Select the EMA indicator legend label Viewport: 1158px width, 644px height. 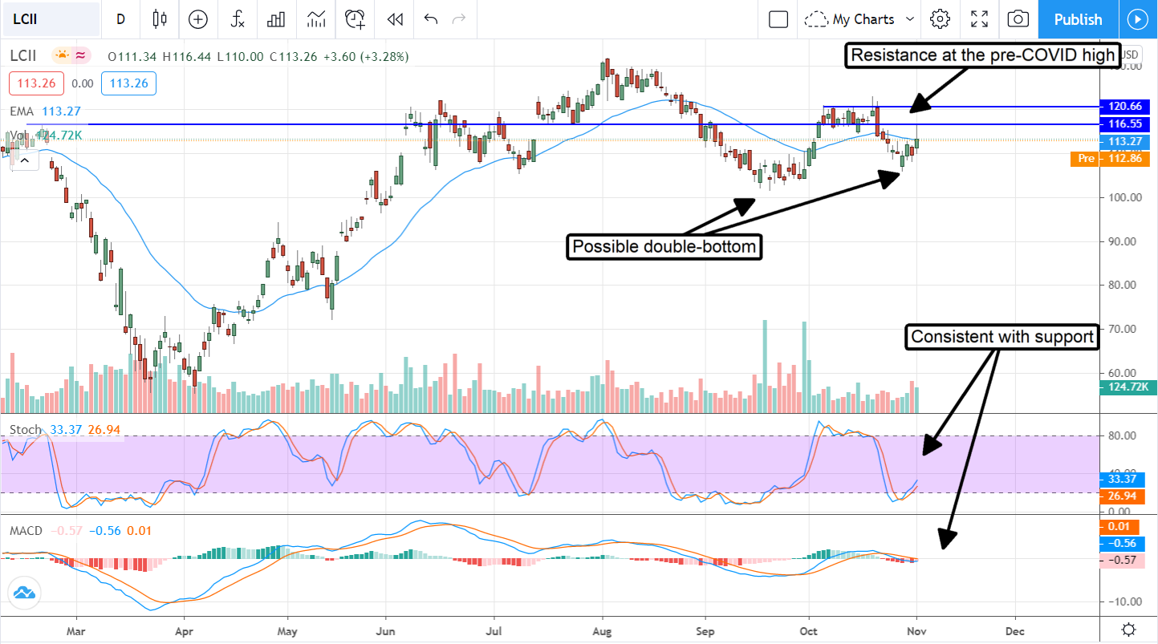(21, 111)
